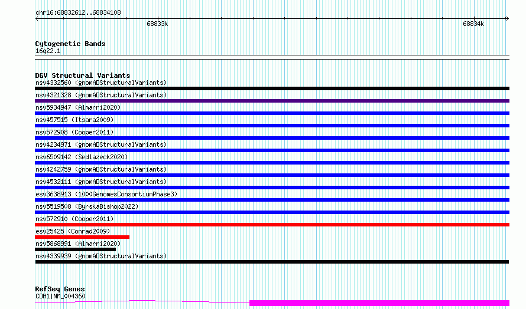Viewport: 526px width, 309px height.
Task: Select the black bar under nsv4332560
Action: pos(272,88)
